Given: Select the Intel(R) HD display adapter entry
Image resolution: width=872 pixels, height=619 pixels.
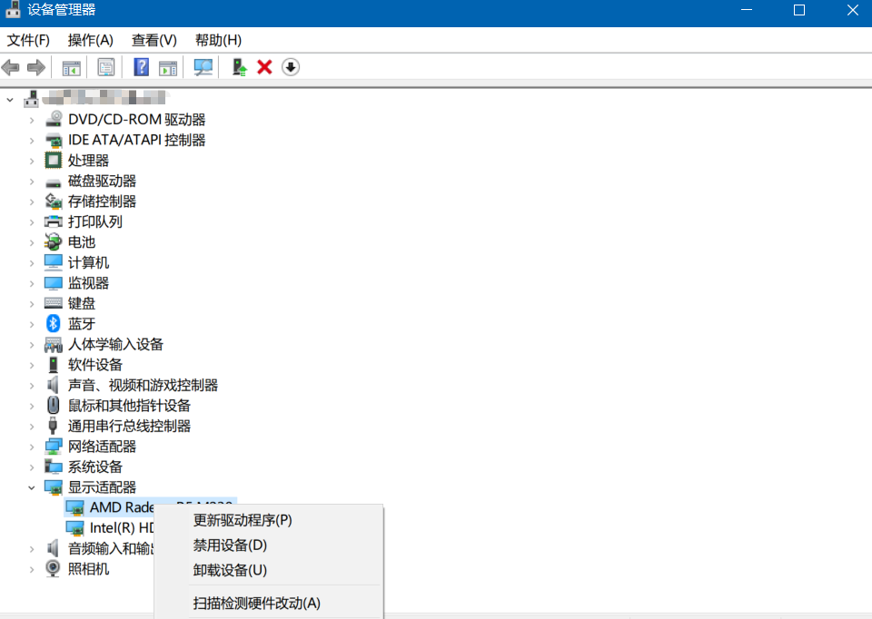Looking at the screenshot, I should click(x=118, y=527).
